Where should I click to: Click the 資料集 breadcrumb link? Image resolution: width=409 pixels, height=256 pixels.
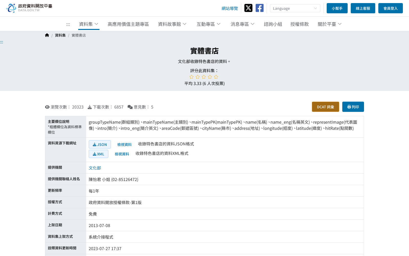(60, 35)
